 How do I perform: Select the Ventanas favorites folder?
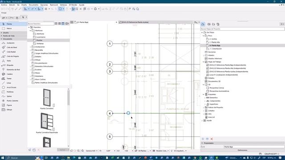pyautogui.click(x=40, y=44)
